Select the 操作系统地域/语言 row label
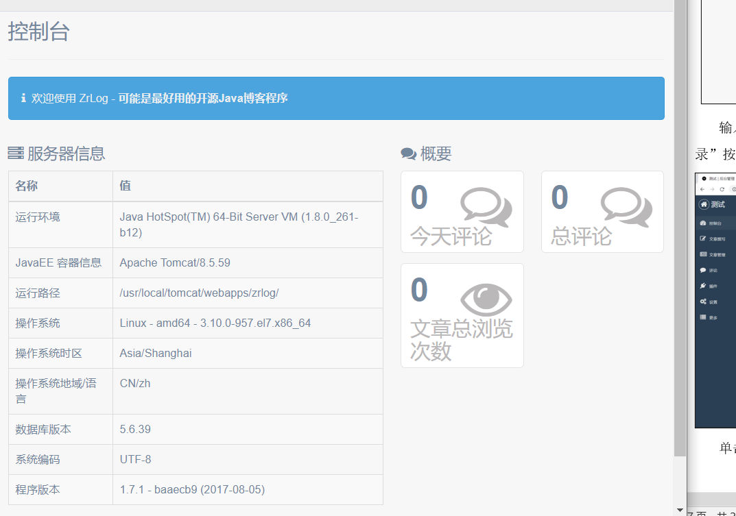This screenshot has height=516, width=736. (56, 391)
